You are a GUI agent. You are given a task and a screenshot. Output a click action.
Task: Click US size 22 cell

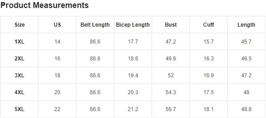[x=57, y=109]
